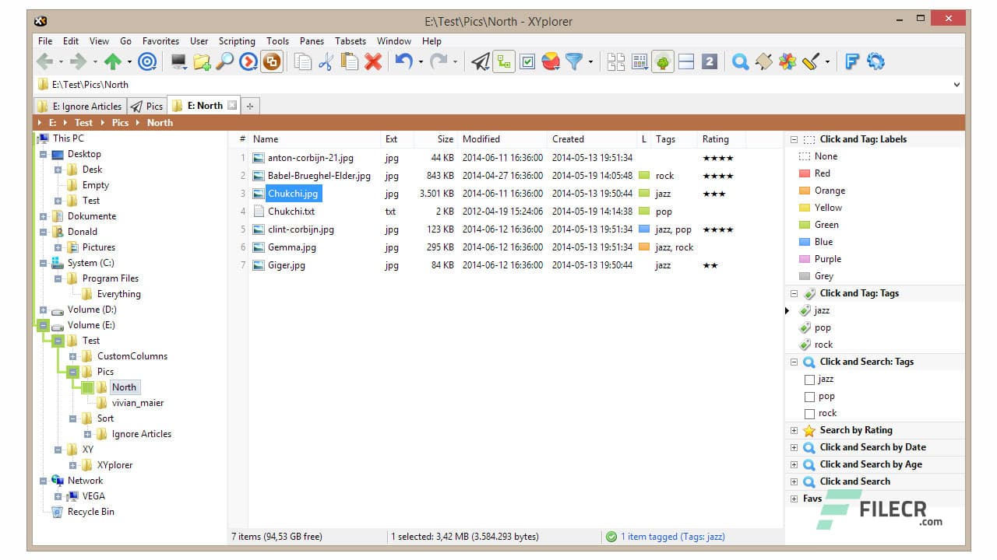Select the file Gemma.jpg
This screenshot has height=560, width=997.
(293, 247)
